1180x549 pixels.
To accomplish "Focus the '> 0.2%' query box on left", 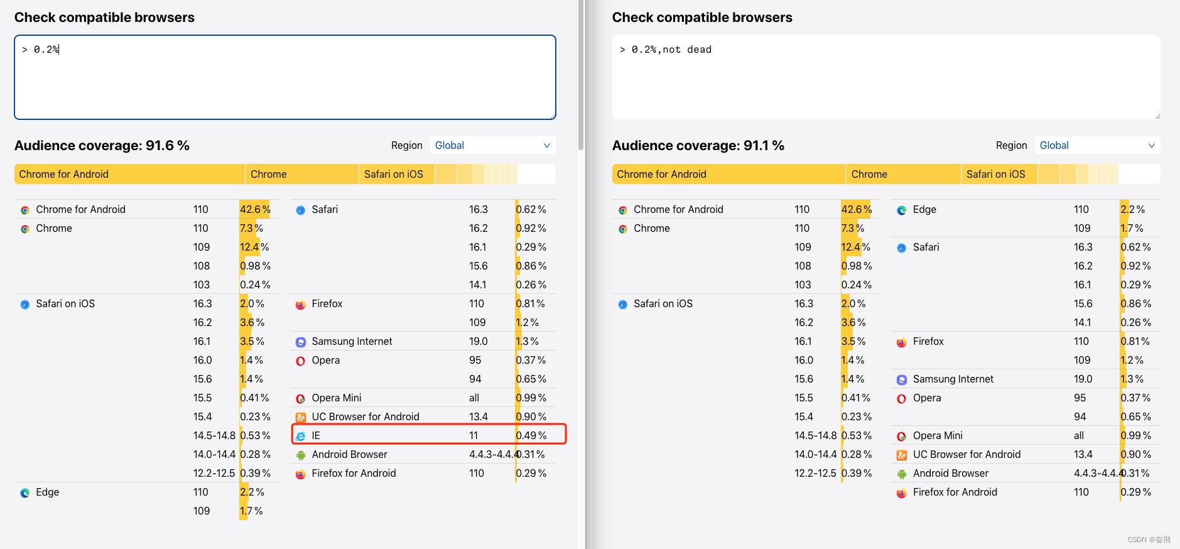I will pyautogui.click(x=285, y=77).
